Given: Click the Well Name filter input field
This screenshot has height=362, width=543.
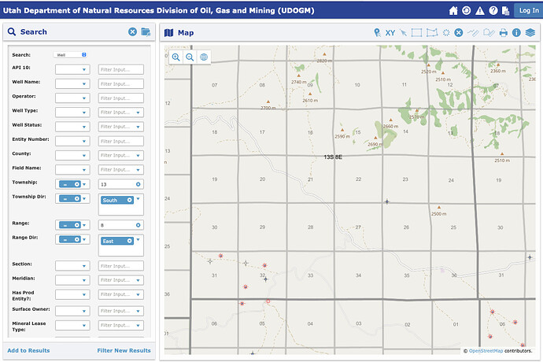Looking at the screenshot, I should 120,83.
